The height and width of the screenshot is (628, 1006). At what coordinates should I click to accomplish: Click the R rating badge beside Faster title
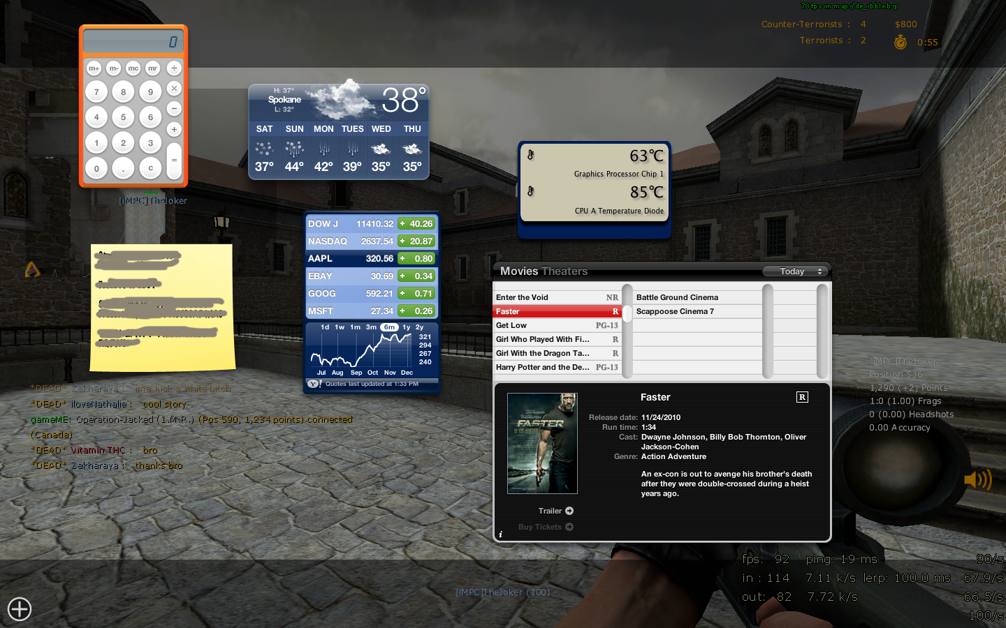(x=802, y=397)
